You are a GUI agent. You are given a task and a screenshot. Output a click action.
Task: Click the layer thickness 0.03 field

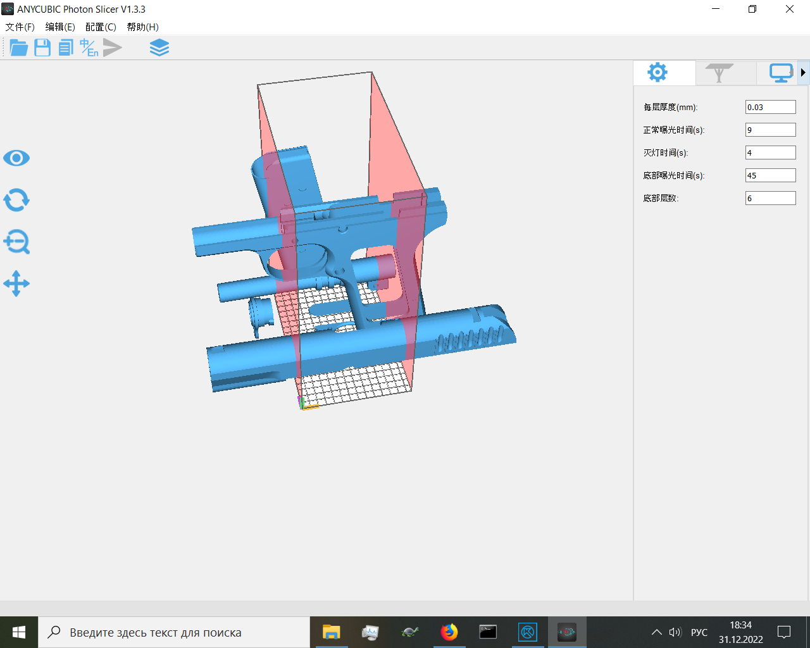(x=770, y=107)
